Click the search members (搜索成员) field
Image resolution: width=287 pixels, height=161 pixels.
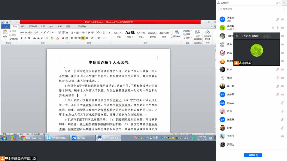(x=252, y=9)
